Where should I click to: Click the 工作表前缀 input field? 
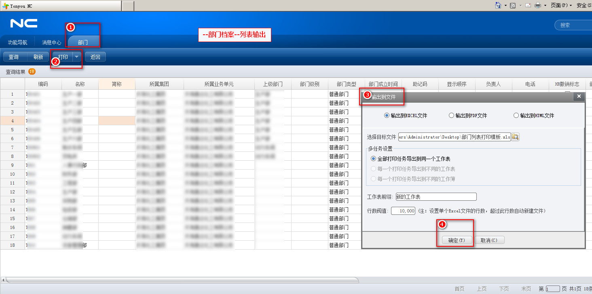tap(436, 197)
